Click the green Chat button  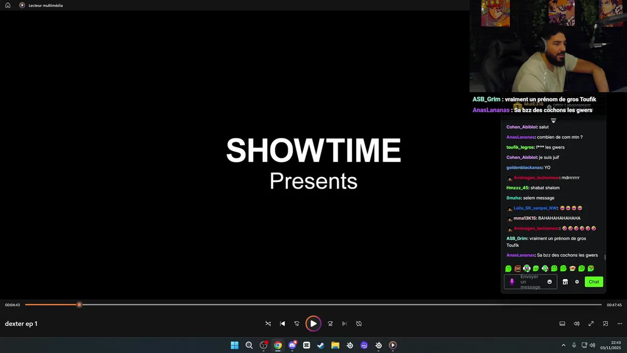coord(594,282)
